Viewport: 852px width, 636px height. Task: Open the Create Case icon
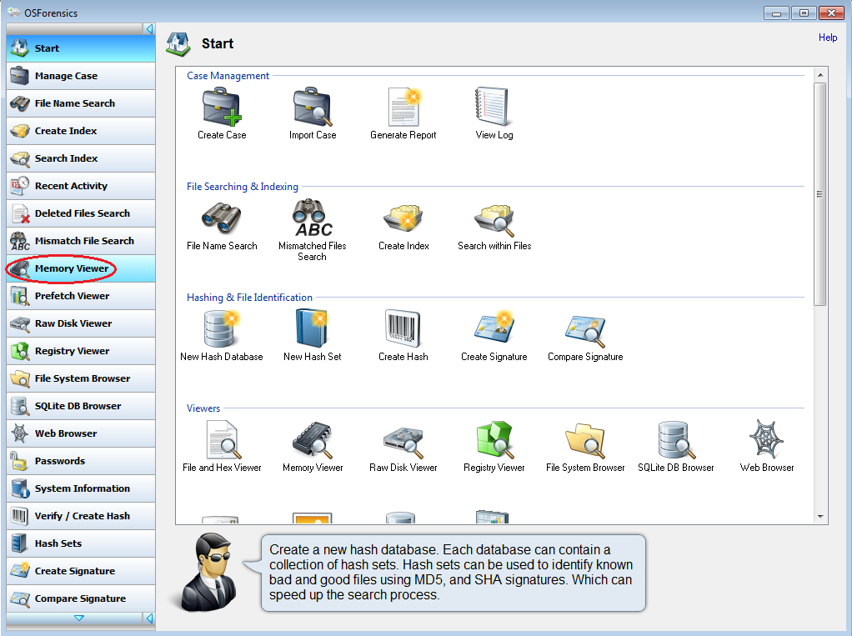[222, 108]
